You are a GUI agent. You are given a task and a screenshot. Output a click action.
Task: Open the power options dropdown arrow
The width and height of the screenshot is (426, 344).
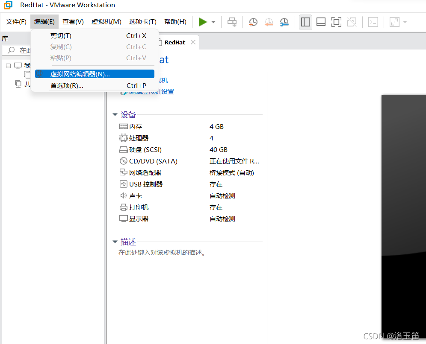point(213,22)
